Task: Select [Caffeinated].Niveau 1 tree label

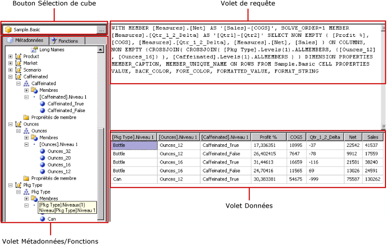Action: (63, 97)
